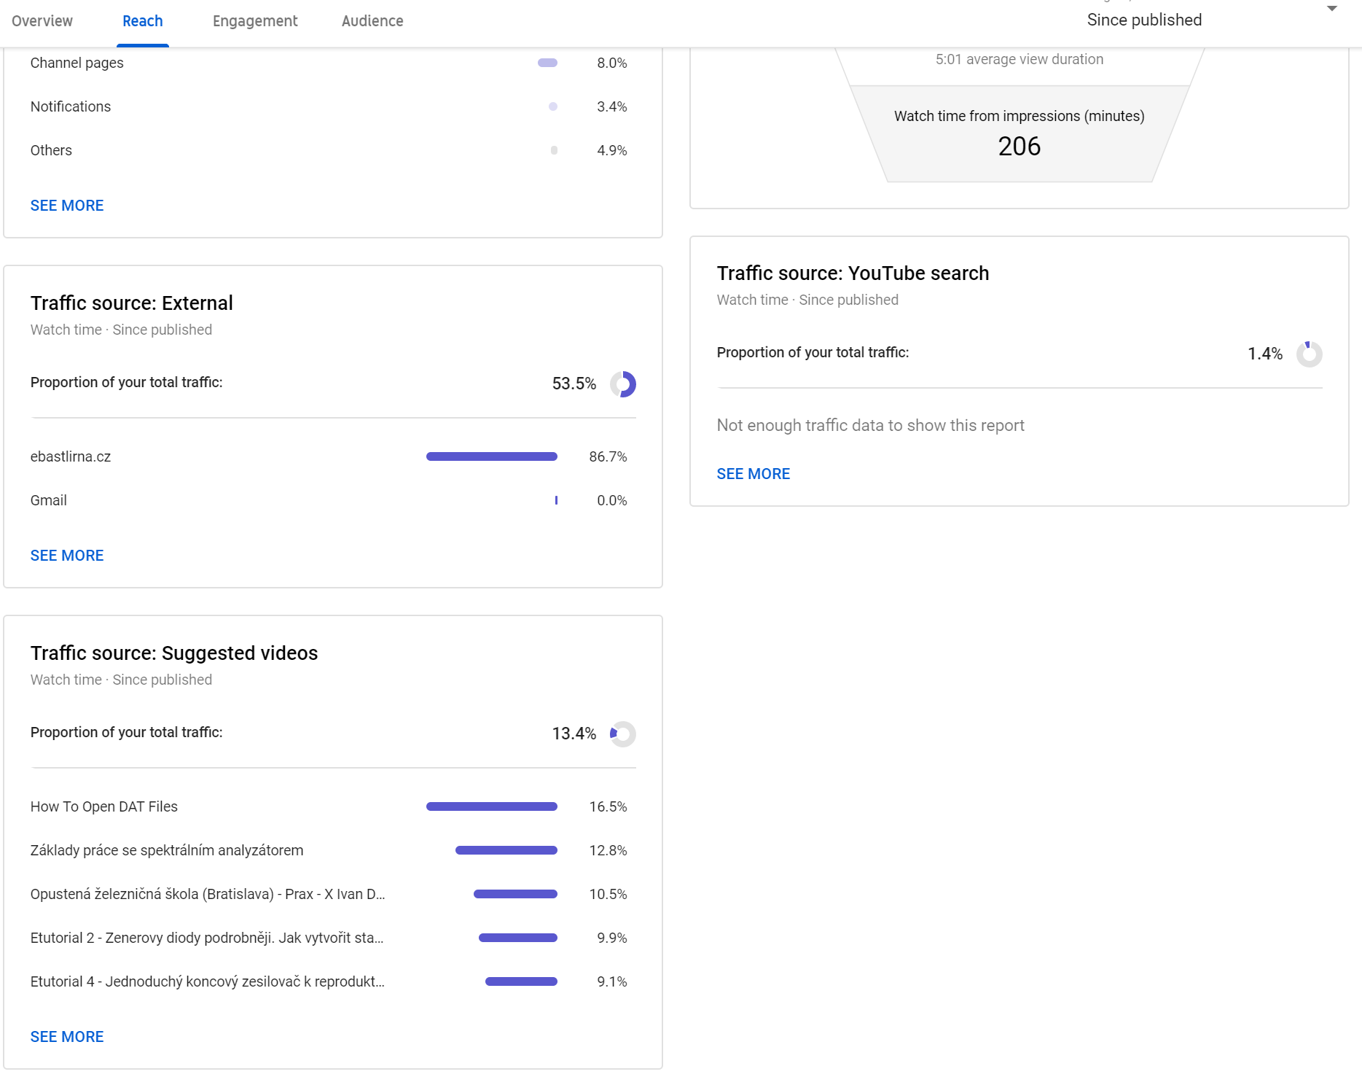Image resolution: width=1362 pixels, height=1085 pixels.
Task: Click the date range dropdown arrow
Action: [1331, 9]
